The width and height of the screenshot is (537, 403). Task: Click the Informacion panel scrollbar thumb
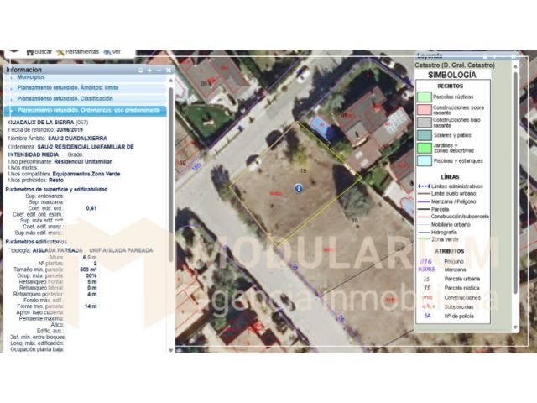pyautogui.click(x=171, y=175)
